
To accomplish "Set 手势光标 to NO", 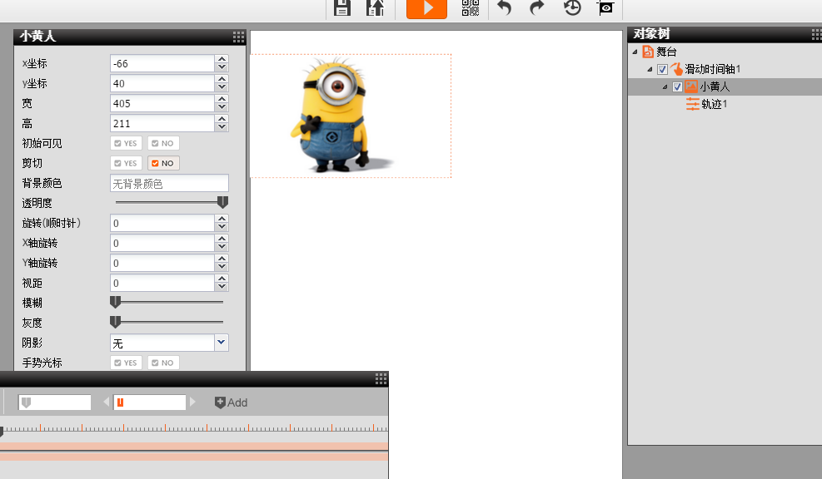I will (x=163, y=363).
